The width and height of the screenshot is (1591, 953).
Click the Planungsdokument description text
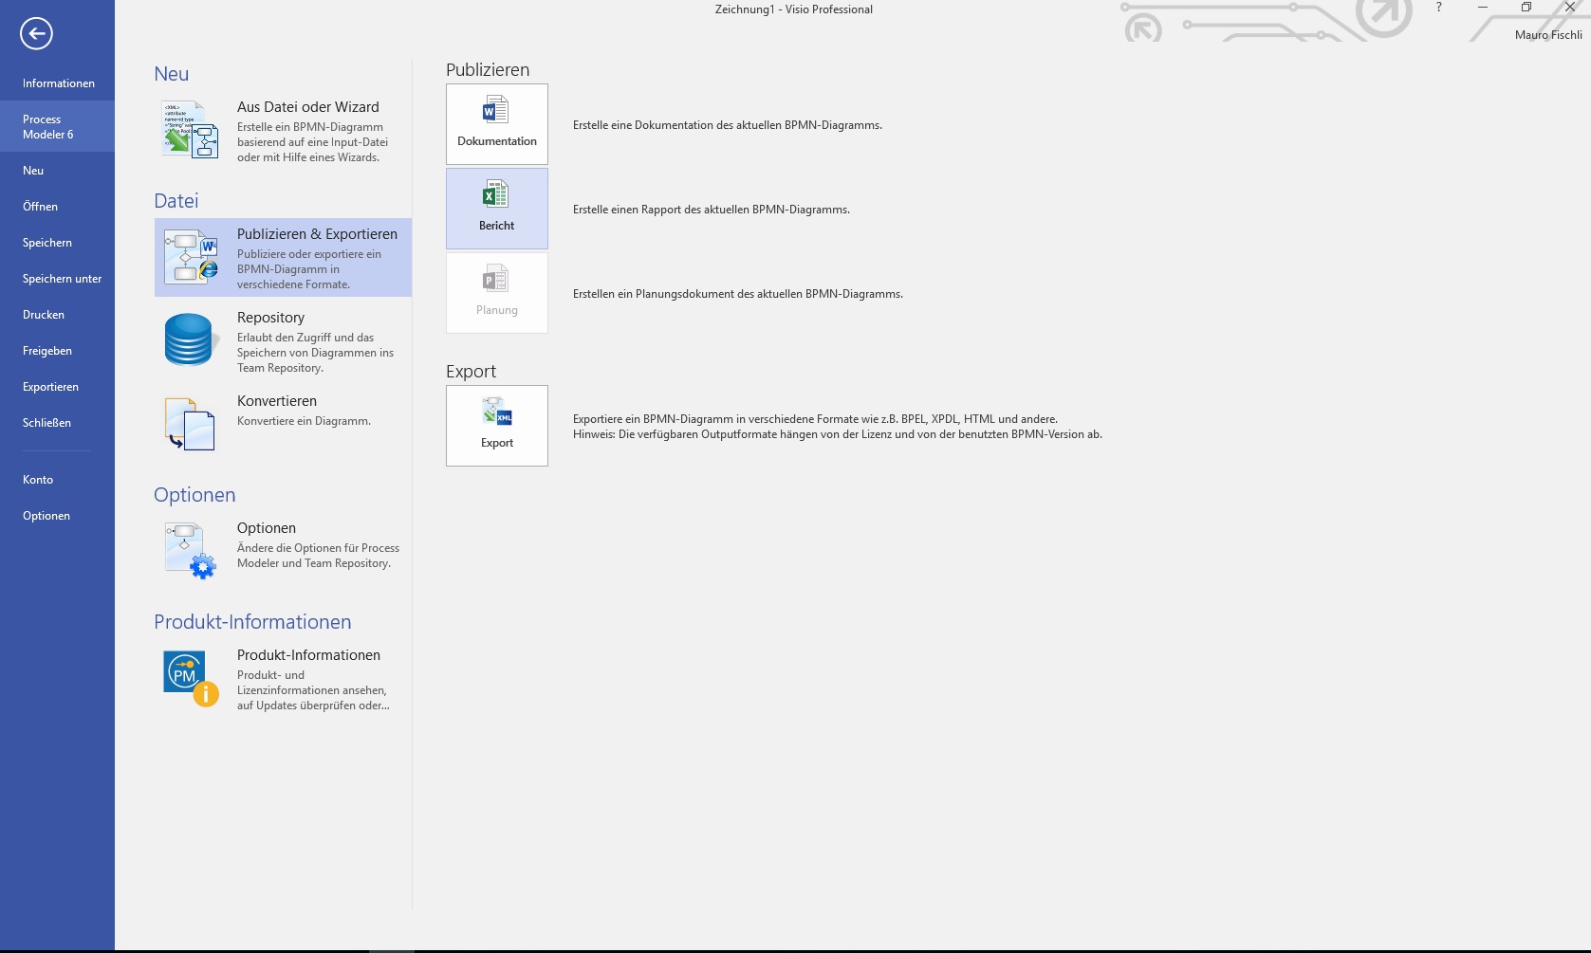(738, 294)
